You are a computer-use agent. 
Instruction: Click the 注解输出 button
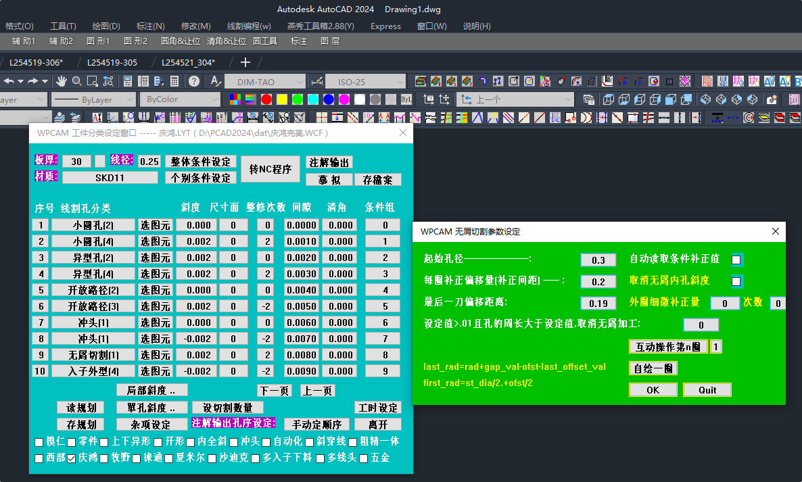[x=329, y=162]
